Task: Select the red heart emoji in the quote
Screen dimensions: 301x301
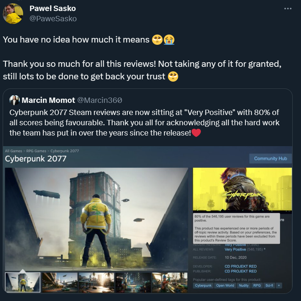Action: 196,133
